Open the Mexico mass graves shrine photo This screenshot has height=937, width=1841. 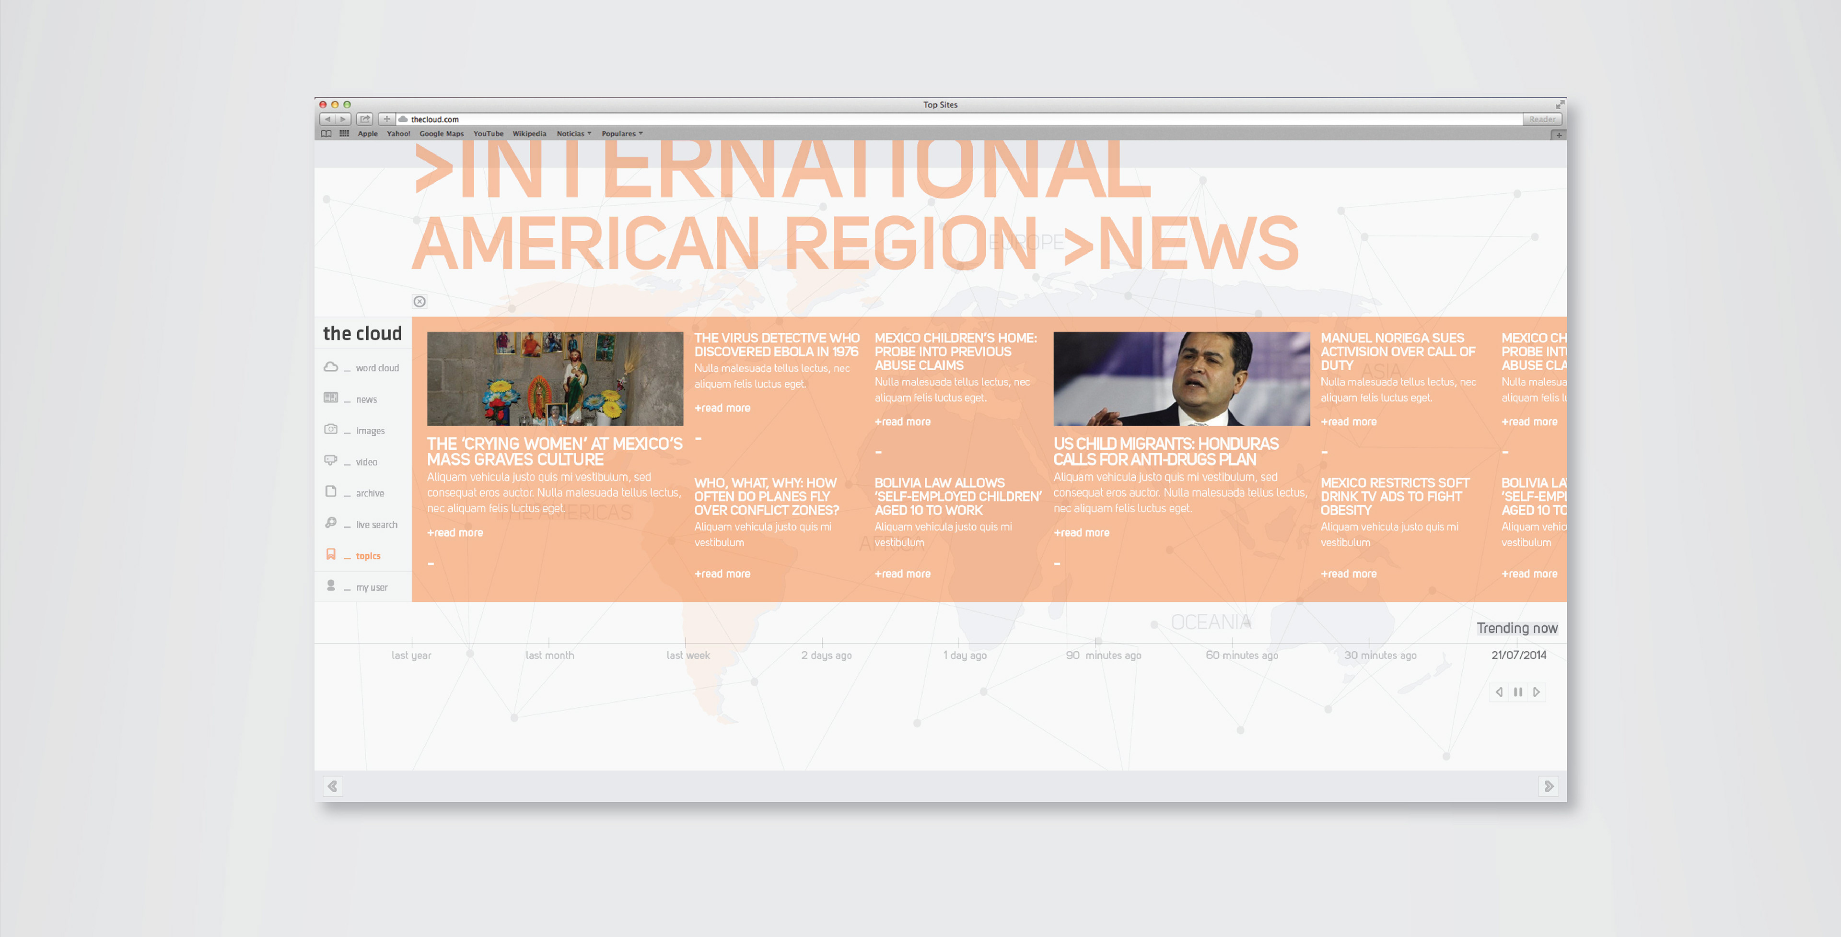(x=555, y=379)
